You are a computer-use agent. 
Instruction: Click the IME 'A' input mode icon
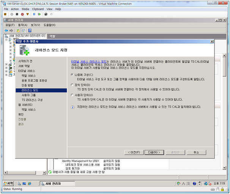183,184
